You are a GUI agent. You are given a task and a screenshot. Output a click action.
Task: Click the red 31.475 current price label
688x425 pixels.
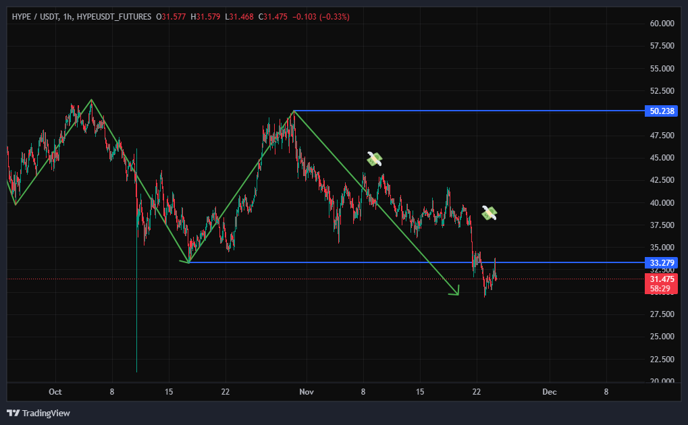point(662,279)
